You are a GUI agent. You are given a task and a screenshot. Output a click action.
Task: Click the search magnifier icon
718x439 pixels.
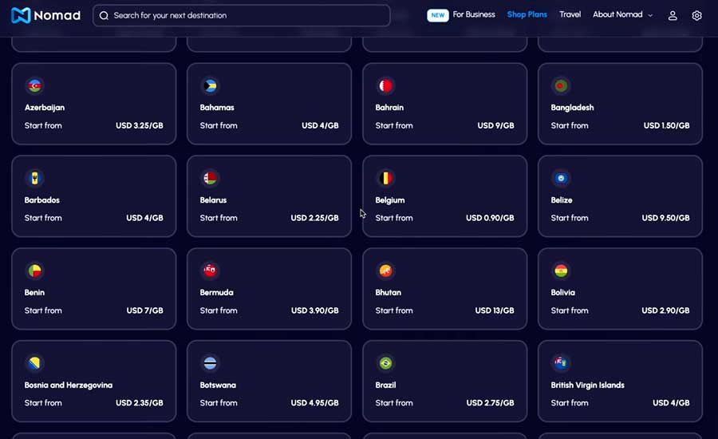pos(104,16)
